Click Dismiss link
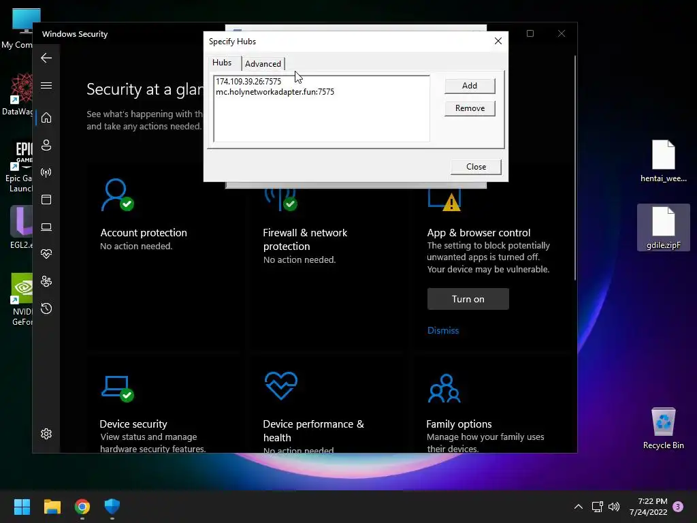Viewport: 697px width, 523px height. tap(442, 330)
